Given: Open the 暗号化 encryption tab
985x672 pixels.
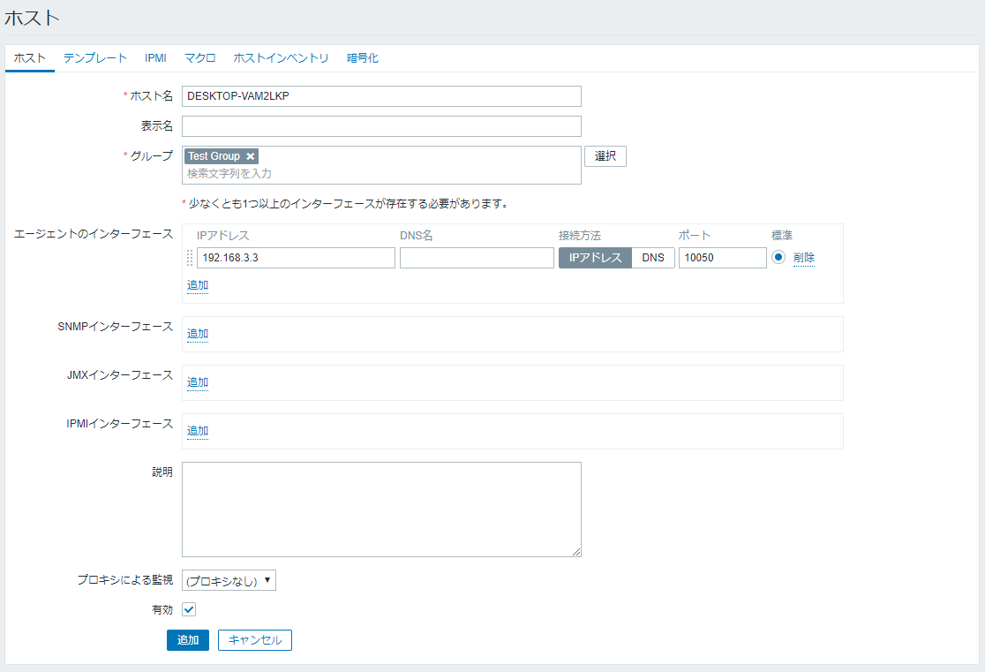Looking at the screenshot, I should 362,58.
